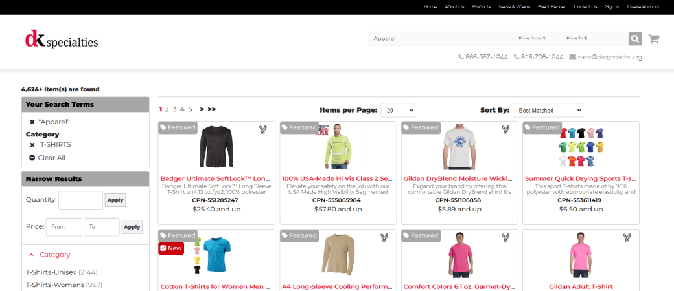Click compare icon on Gildan Adult T-Shirt card
The width and height of the screenshot is (674, 291).
point(627,237)
